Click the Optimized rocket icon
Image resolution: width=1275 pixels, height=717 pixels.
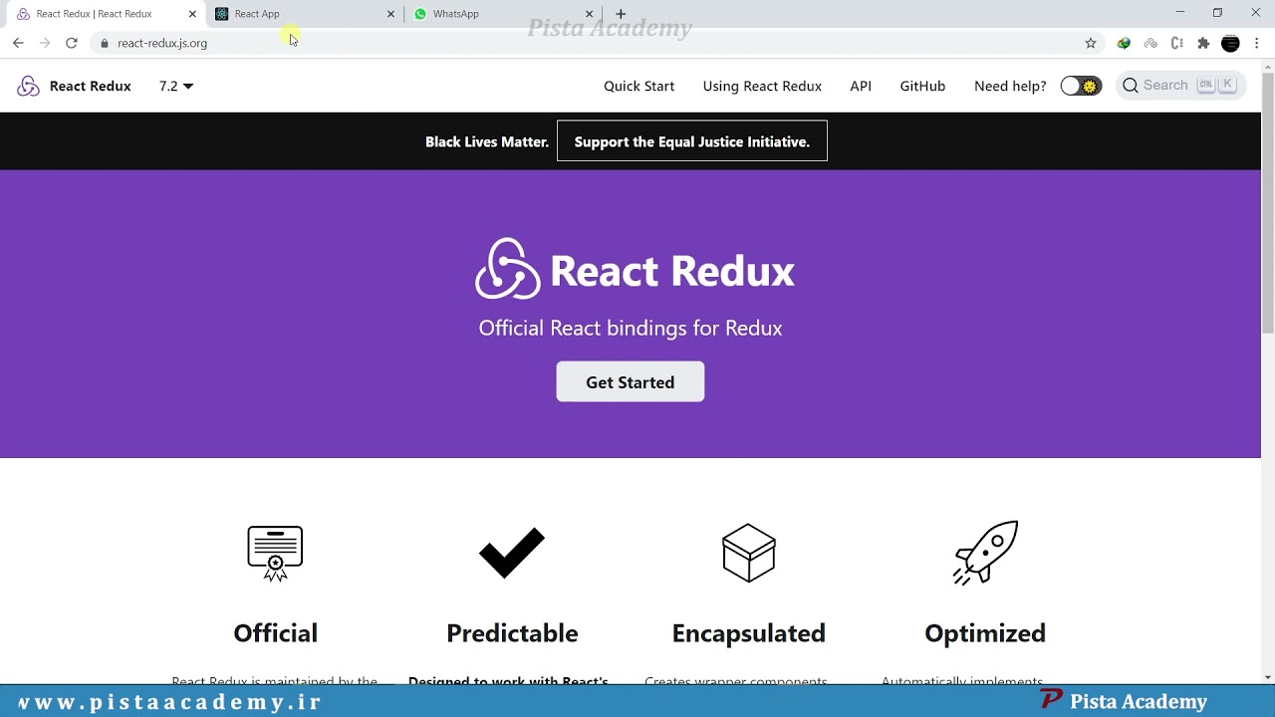pos(985,553)
